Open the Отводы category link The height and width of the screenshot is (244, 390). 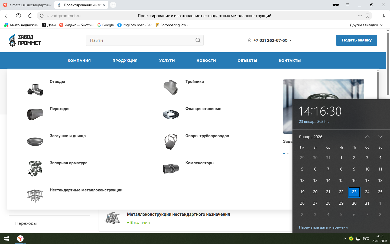pyautogui.click(x=57, y=82)
